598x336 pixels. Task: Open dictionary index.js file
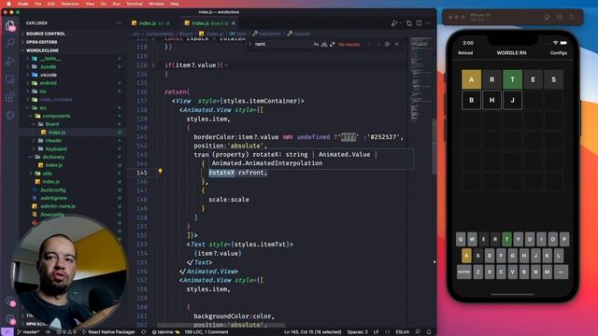coord(53,165)
